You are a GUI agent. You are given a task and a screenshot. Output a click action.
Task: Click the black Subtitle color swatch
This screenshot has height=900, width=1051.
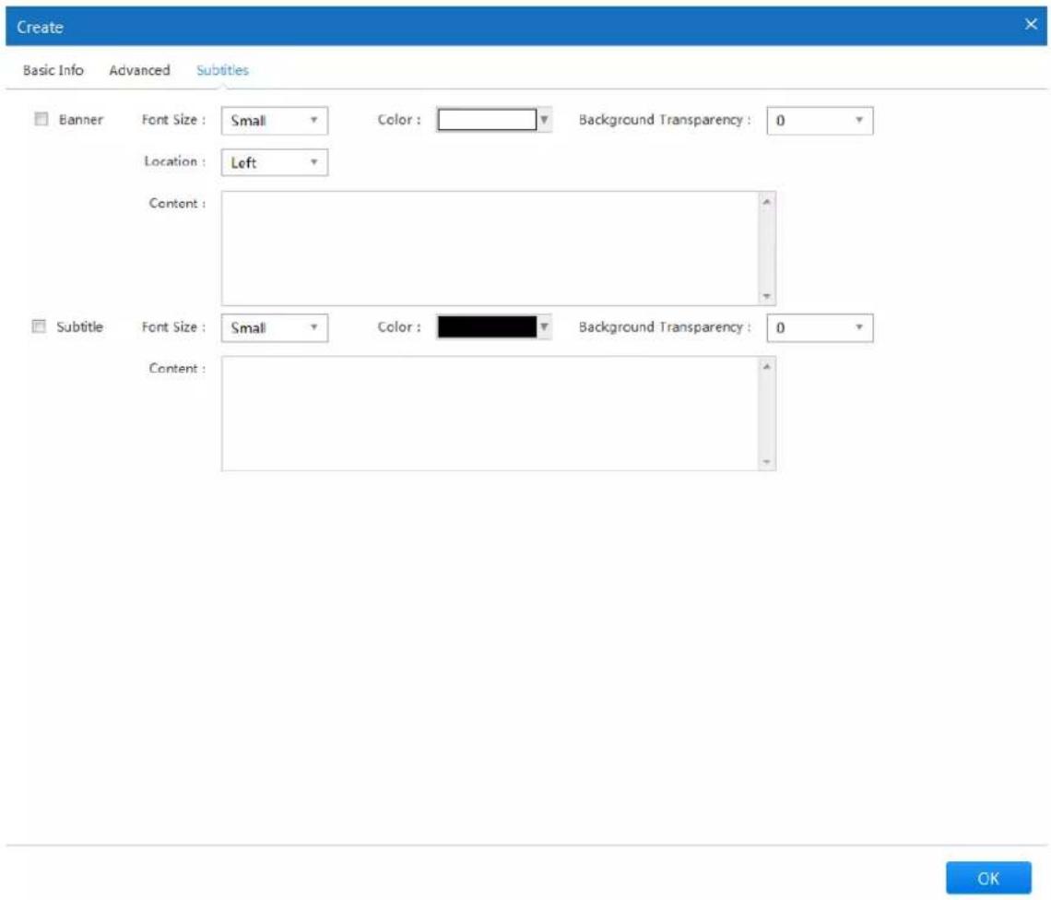point(487,327)
